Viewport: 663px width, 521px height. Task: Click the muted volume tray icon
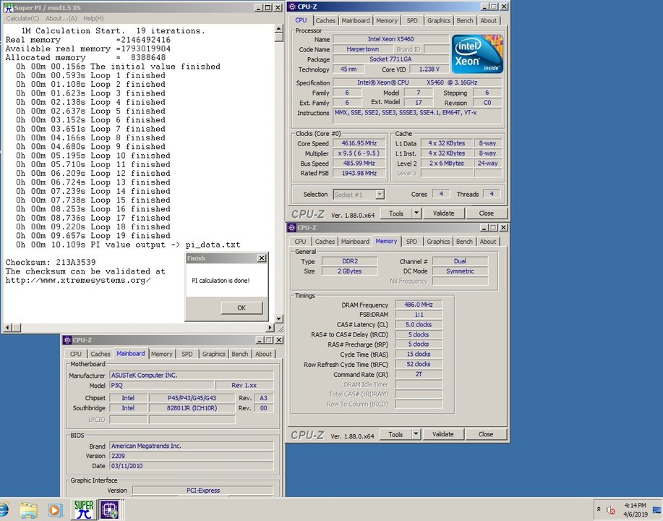coord(610,510)
